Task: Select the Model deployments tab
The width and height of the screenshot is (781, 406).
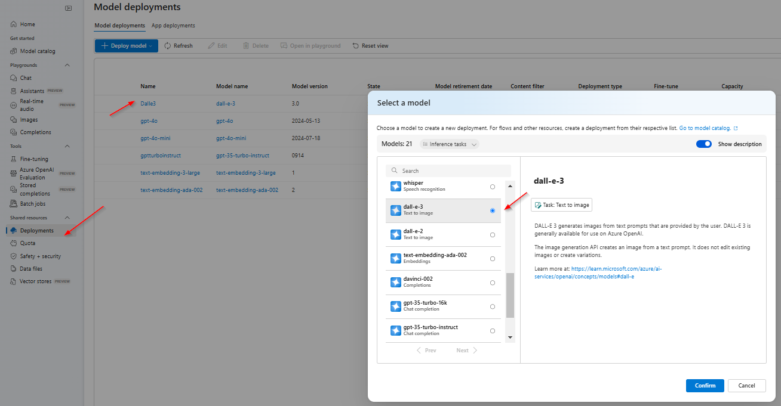Action: point(118,26)
